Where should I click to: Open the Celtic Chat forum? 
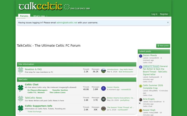(x=32, y=84)
